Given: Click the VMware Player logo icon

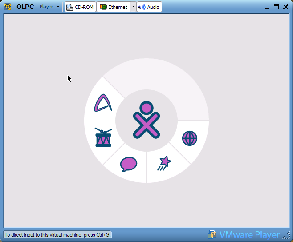Looking at the screenshot, I should click(212, 234).
